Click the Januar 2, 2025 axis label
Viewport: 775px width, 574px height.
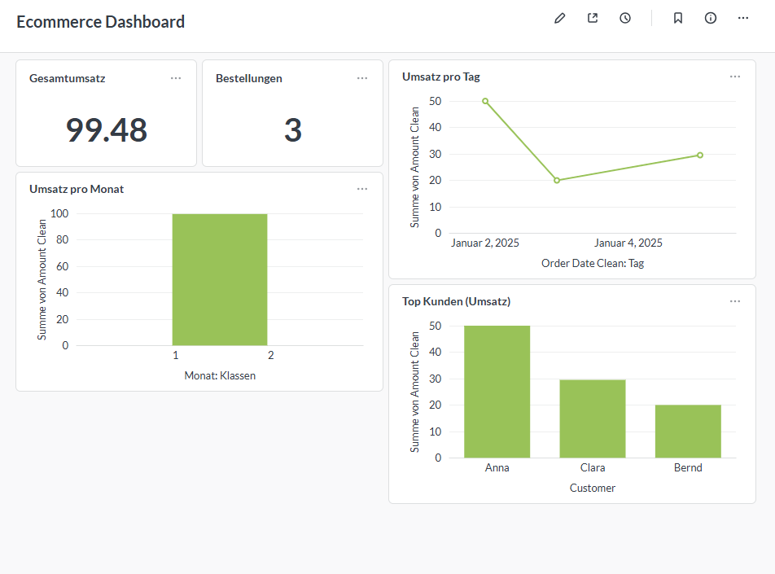coord(485,243)
